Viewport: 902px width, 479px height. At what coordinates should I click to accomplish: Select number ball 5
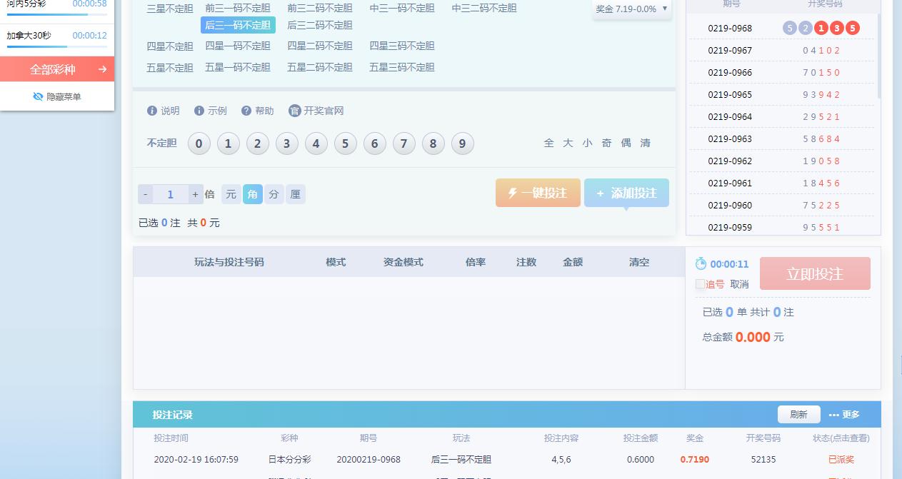pos(346,143)
